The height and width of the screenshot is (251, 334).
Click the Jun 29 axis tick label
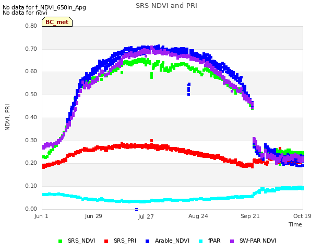tap(93, 216)
